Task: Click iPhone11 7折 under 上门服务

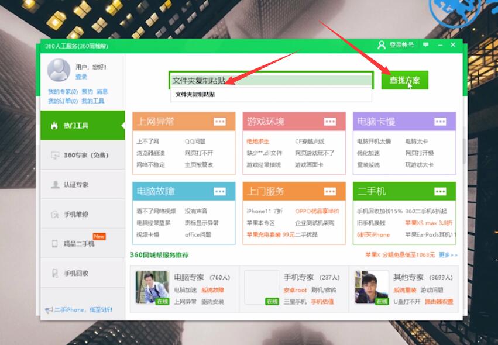Action: [x=265, y=211]
